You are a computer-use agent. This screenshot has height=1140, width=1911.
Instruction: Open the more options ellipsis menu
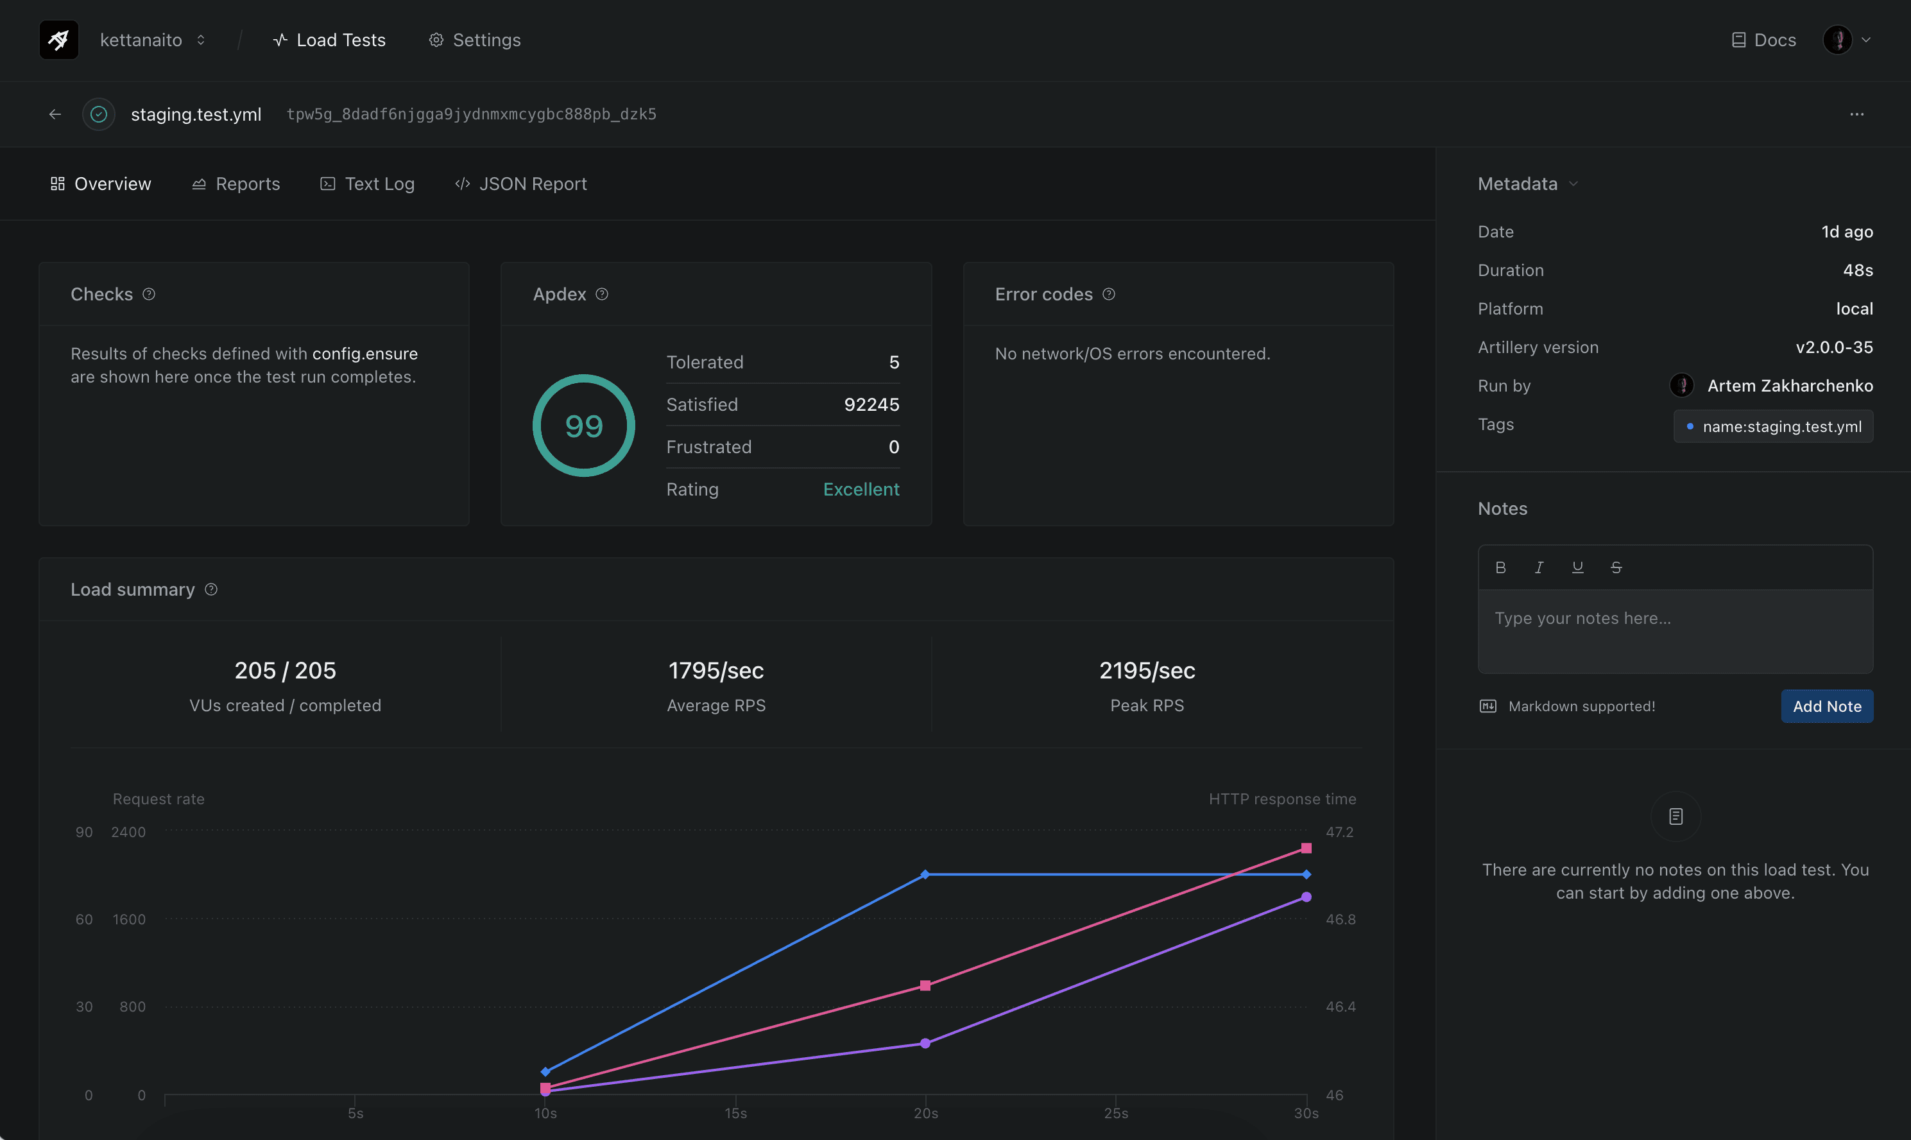[x=1857, y=114]
